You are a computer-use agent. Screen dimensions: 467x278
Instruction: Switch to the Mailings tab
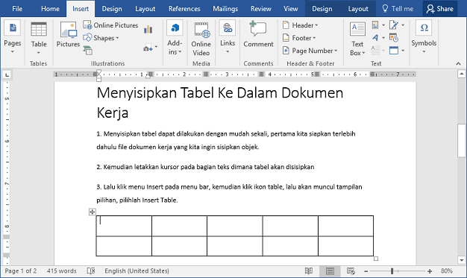coord(225,9)
